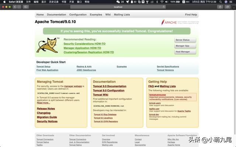Reload the localhost page
Image resolution: width=236 pixels, height=147 pixels.
point(164,7)
